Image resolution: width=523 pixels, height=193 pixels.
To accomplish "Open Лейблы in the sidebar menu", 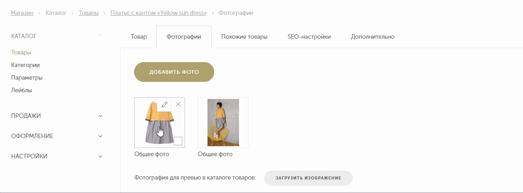I will pyautogui.click(x=22, y=90).
